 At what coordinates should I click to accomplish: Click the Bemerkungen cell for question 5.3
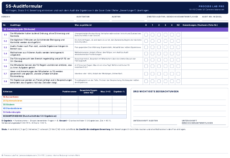pyautogui.click(x=205, y=47)
